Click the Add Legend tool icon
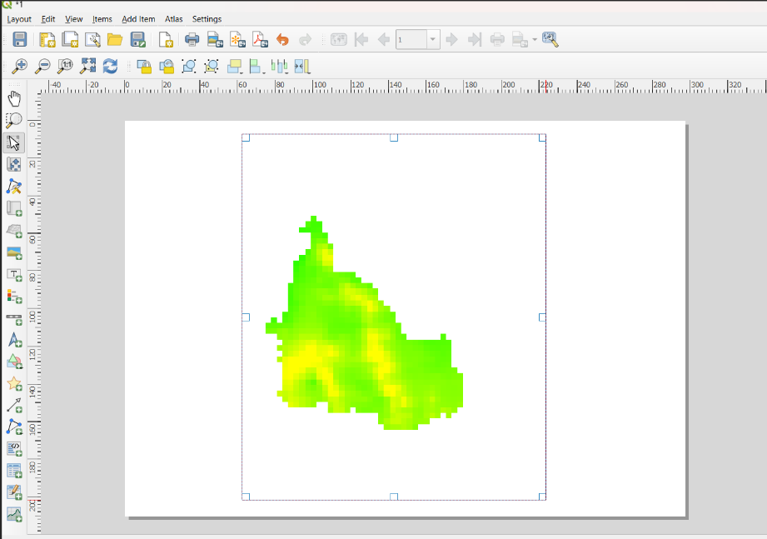Image resolution: width=767 pixels, height=539 pixels. tap(14, 296)
